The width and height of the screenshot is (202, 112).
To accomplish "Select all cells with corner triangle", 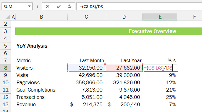I will click(x=8, y=17).
